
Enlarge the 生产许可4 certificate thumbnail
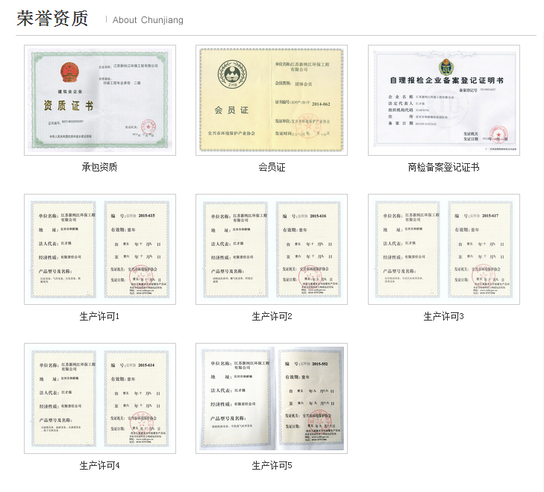coord(99,398)
